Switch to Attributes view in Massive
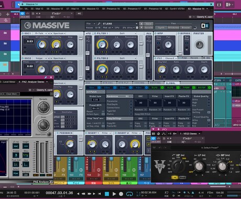Screen dimensions: 241x199 coord(173,28)
